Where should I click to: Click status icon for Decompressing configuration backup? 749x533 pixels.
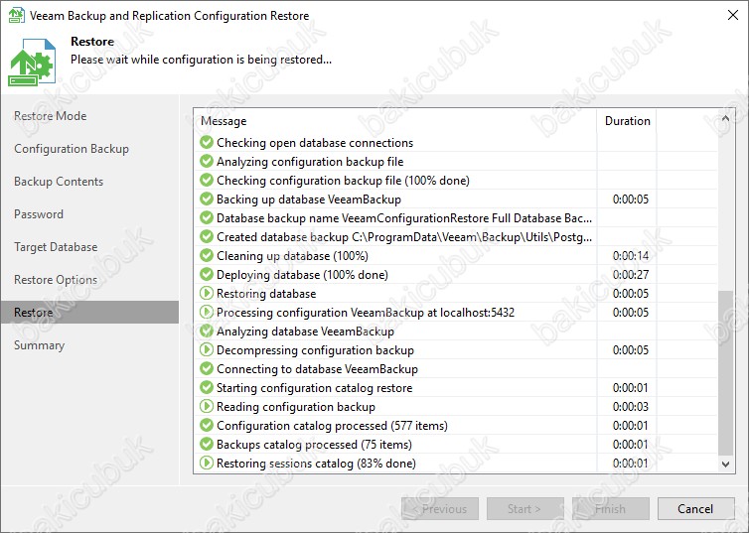click(x=207, y=350)
